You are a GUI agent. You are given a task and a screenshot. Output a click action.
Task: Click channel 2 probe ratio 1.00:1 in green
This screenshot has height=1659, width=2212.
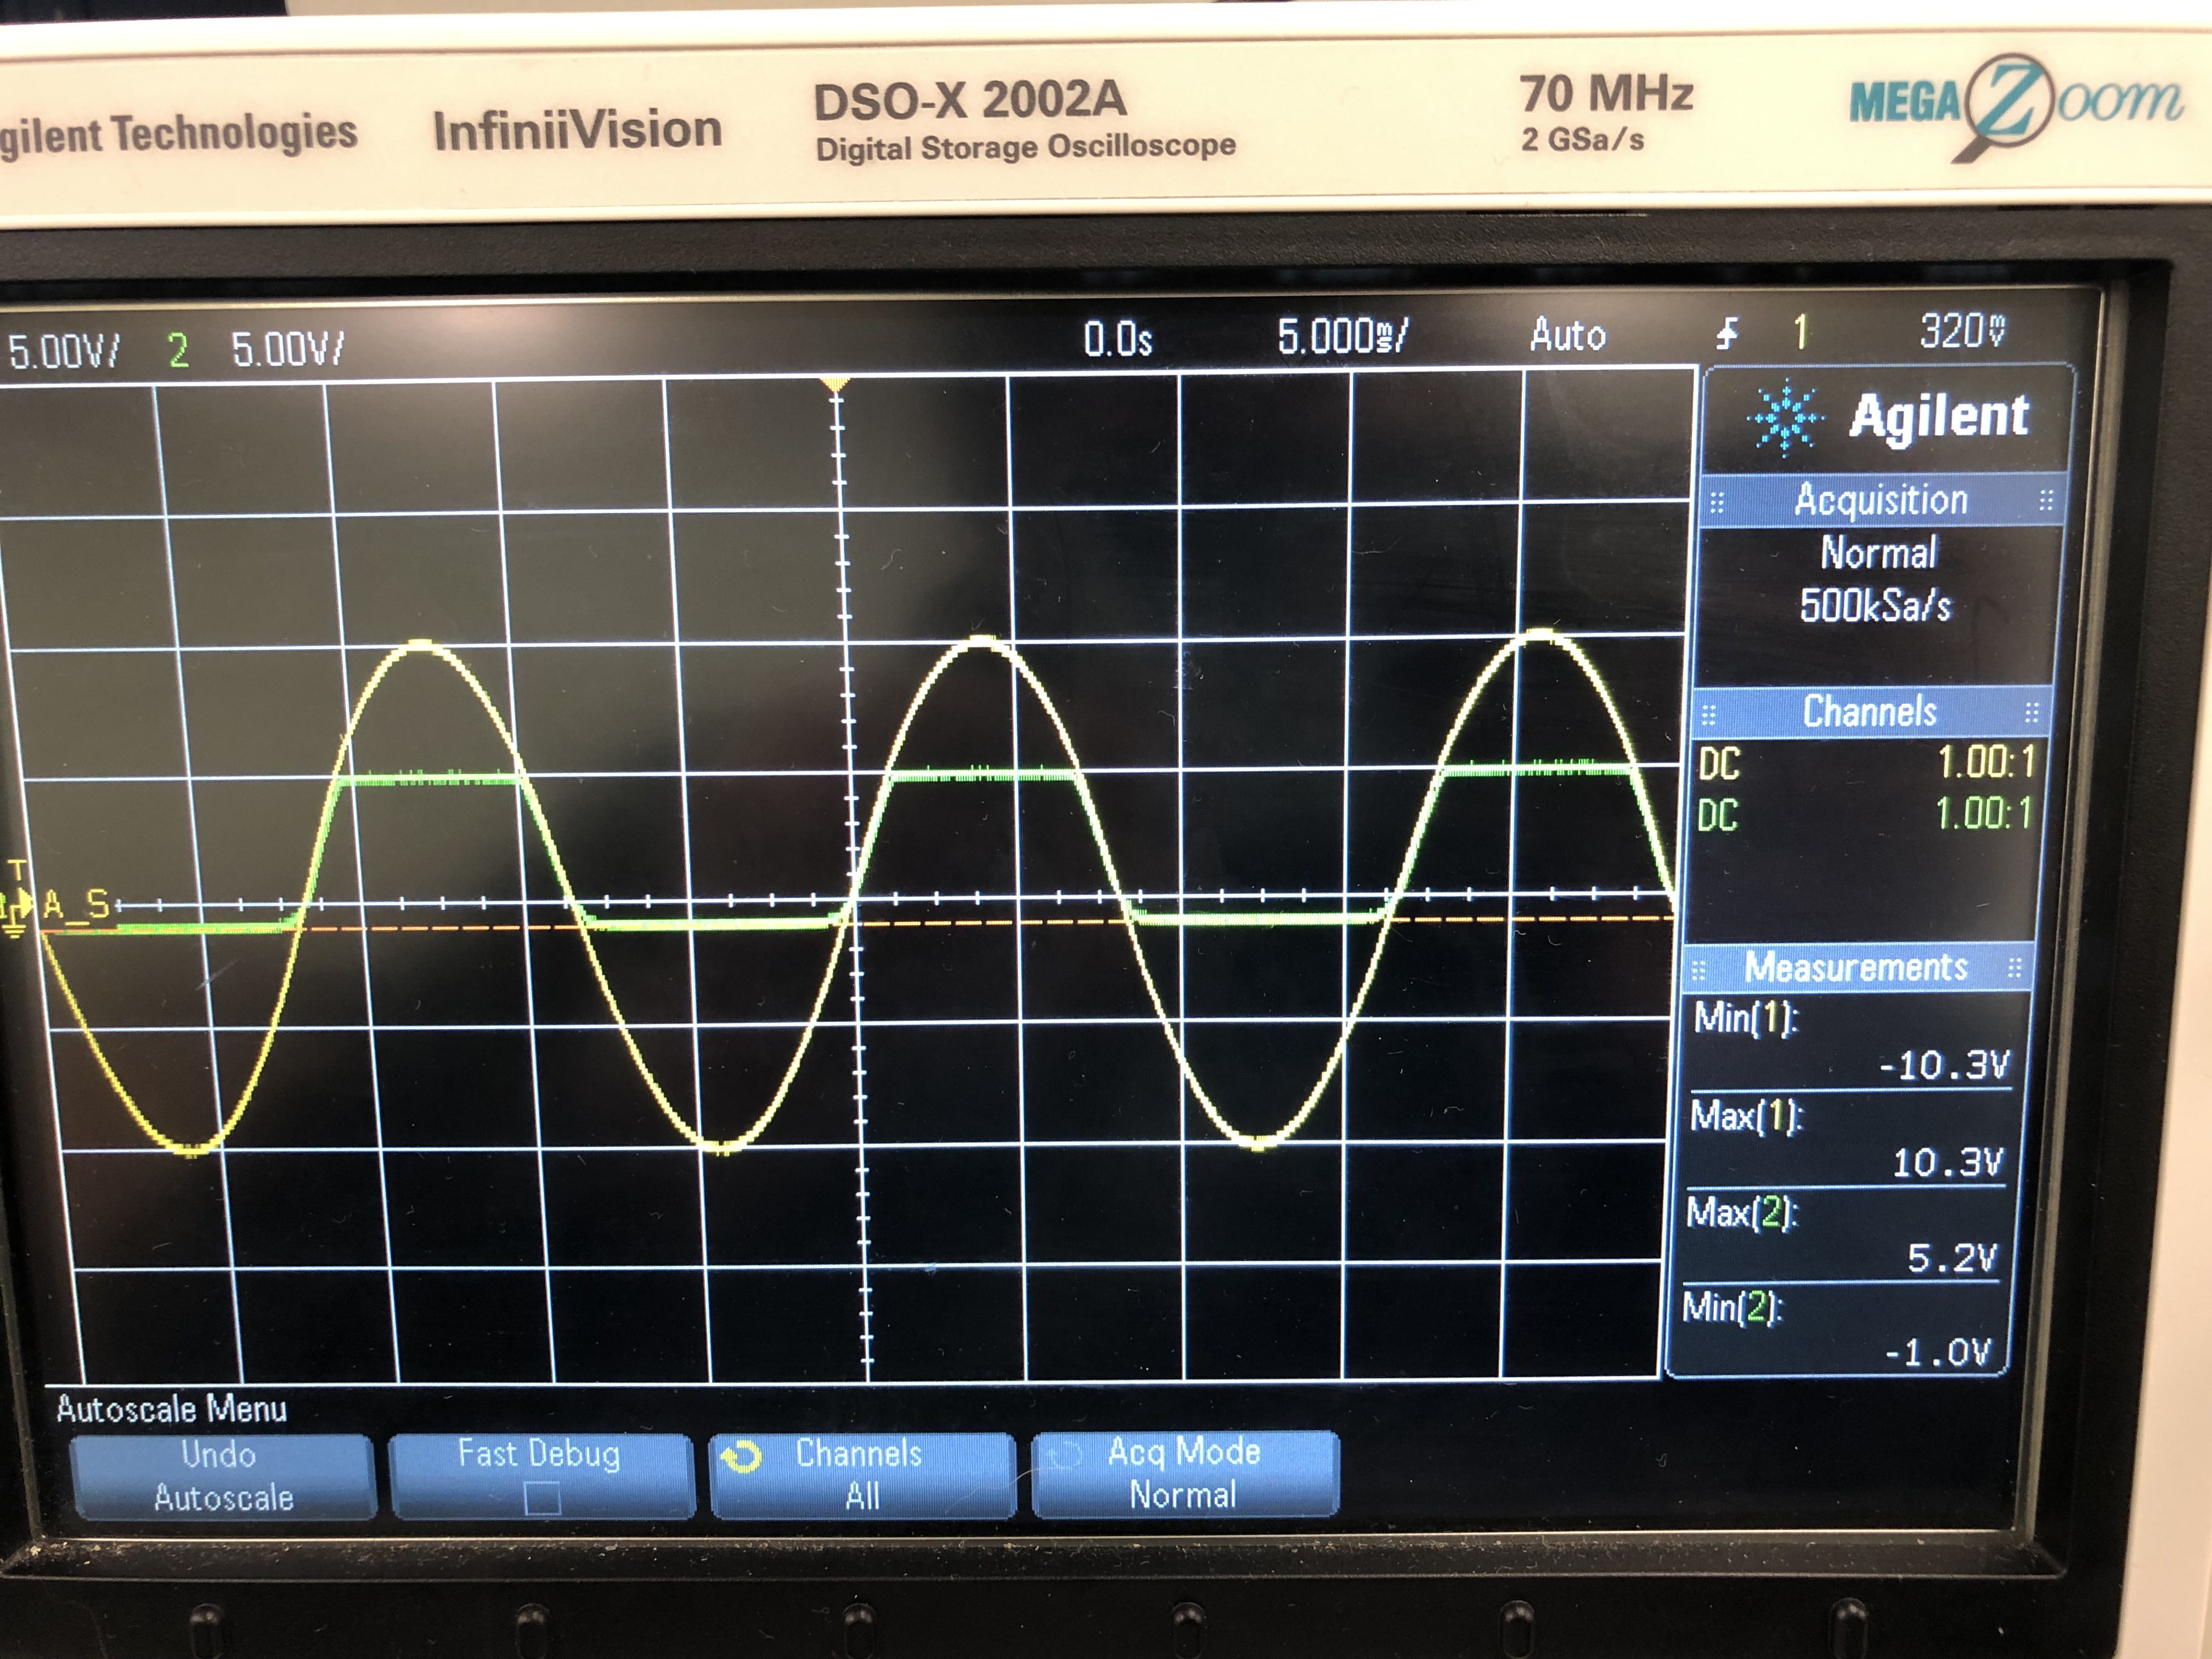coord(1984,813)
